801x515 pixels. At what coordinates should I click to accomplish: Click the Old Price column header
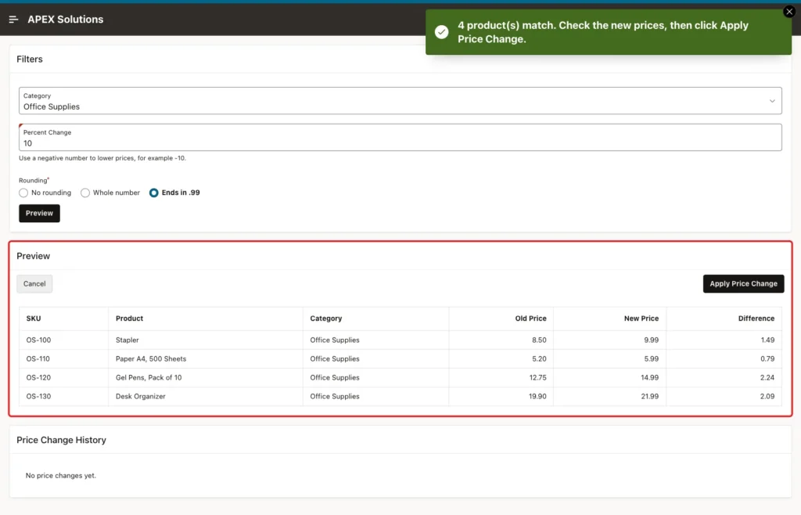coord(530,319)
